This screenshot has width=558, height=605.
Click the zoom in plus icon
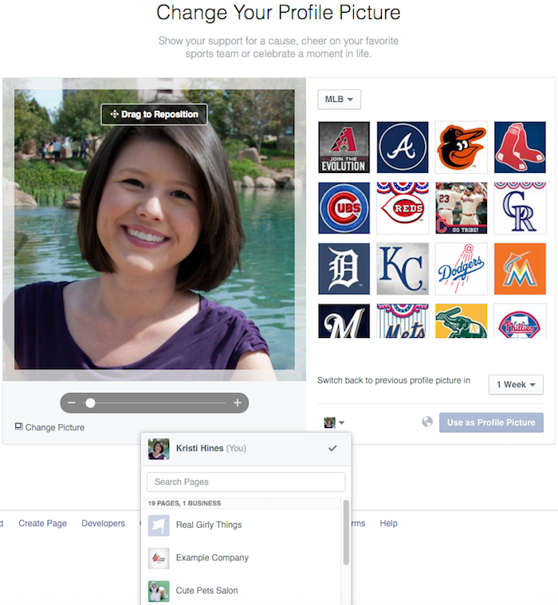click(238, 403)
